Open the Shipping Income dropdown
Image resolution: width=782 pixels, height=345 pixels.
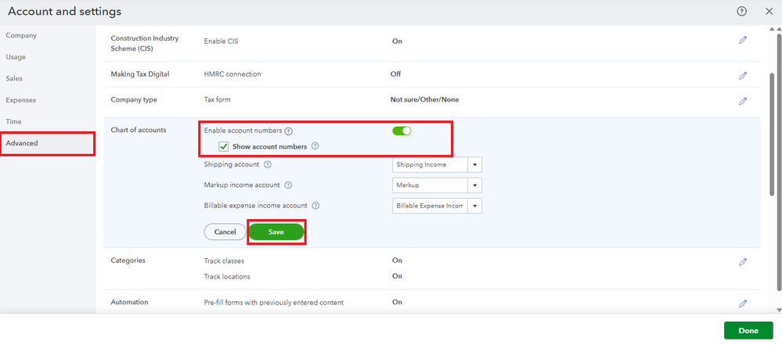[x=475, y=165]
